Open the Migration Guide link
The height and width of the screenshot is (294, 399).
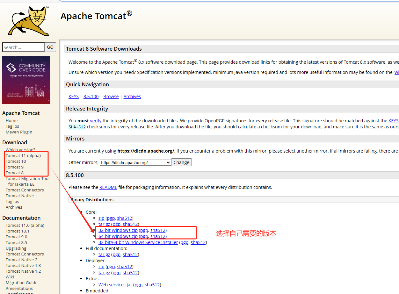point(22,283)
